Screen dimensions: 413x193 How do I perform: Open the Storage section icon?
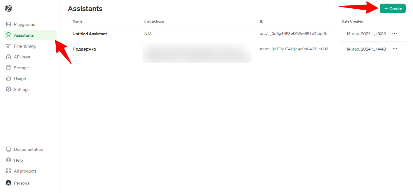(8, 67)
